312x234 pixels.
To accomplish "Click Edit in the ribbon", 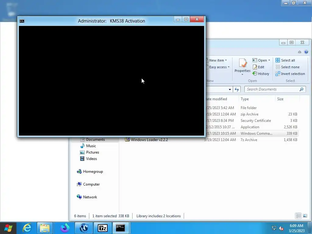I will coord(258,67).
